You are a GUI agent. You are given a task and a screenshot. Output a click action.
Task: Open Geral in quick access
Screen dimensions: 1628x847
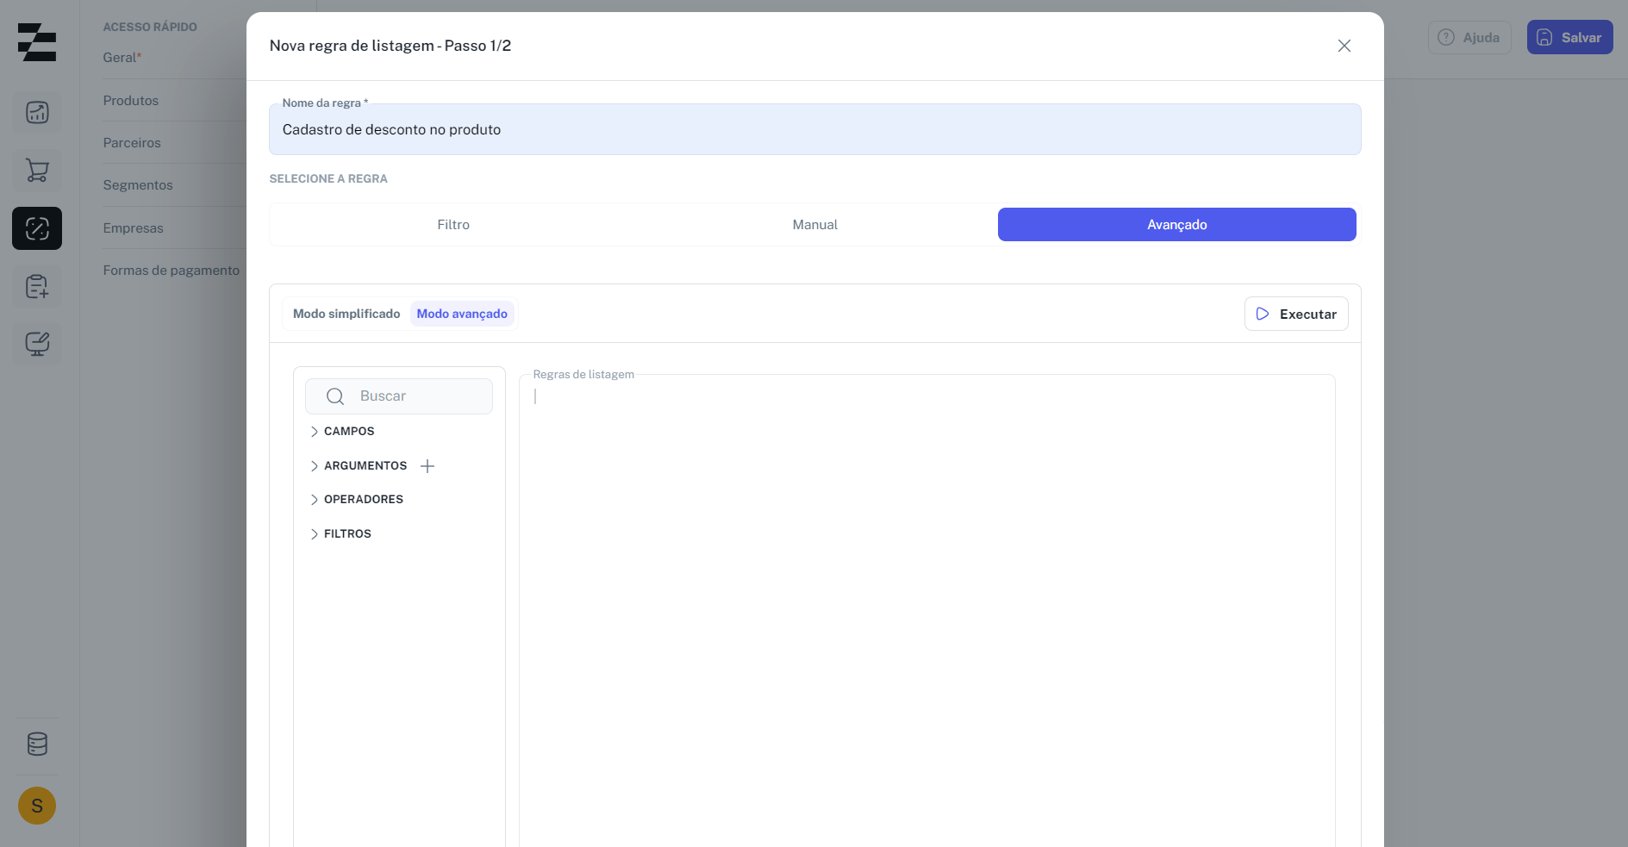tap(122, 58)
